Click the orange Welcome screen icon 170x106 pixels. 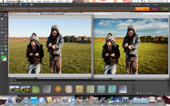pos(16,5)
